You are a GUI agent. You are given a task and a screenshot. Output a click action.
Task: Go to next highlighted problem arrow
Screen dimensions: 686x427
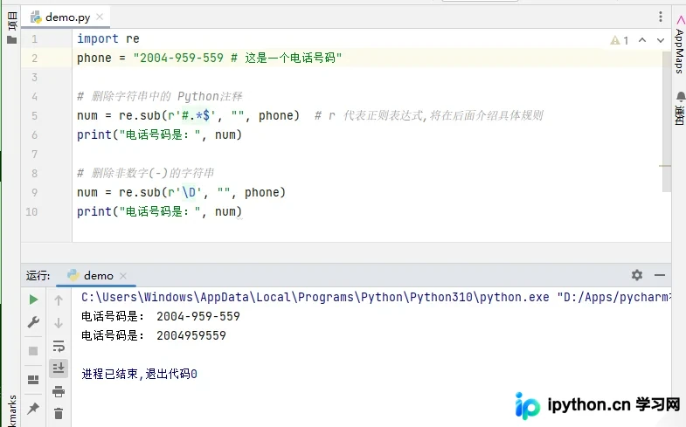coord(661,40)
